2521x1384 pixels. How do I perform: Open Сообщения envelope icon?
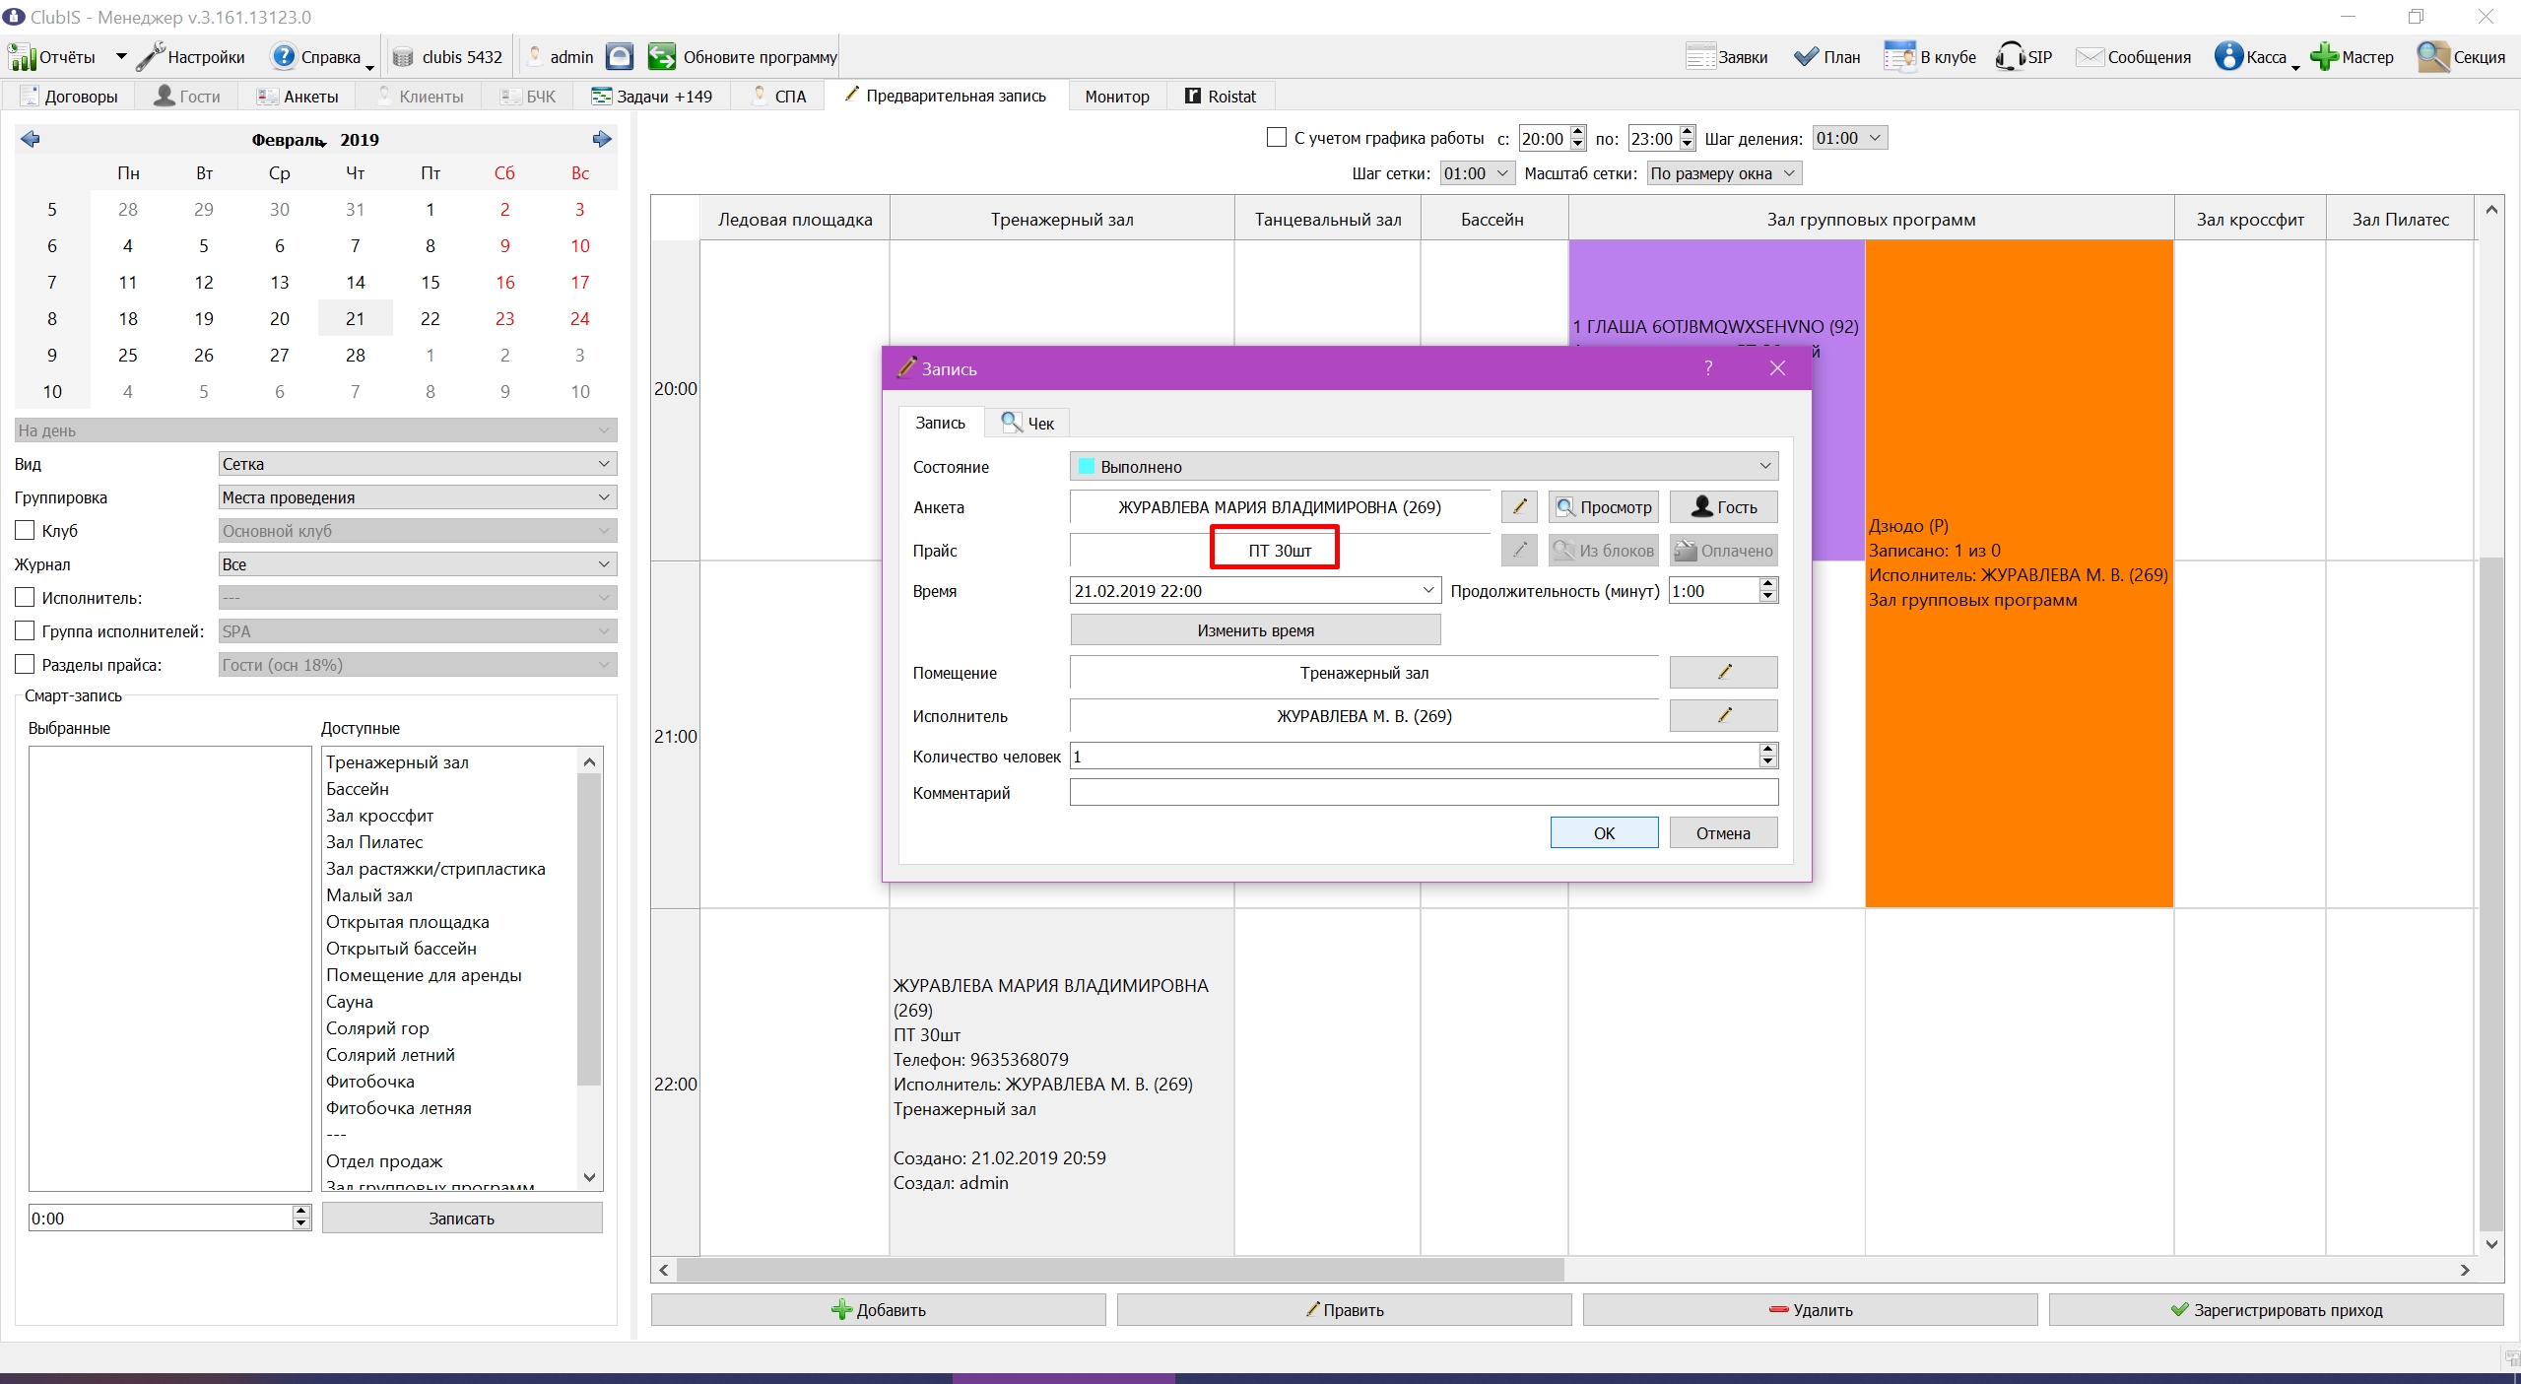tap(2090, 57)
